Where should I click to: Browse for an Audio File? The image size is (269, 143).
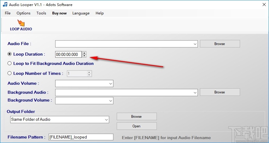220,44
